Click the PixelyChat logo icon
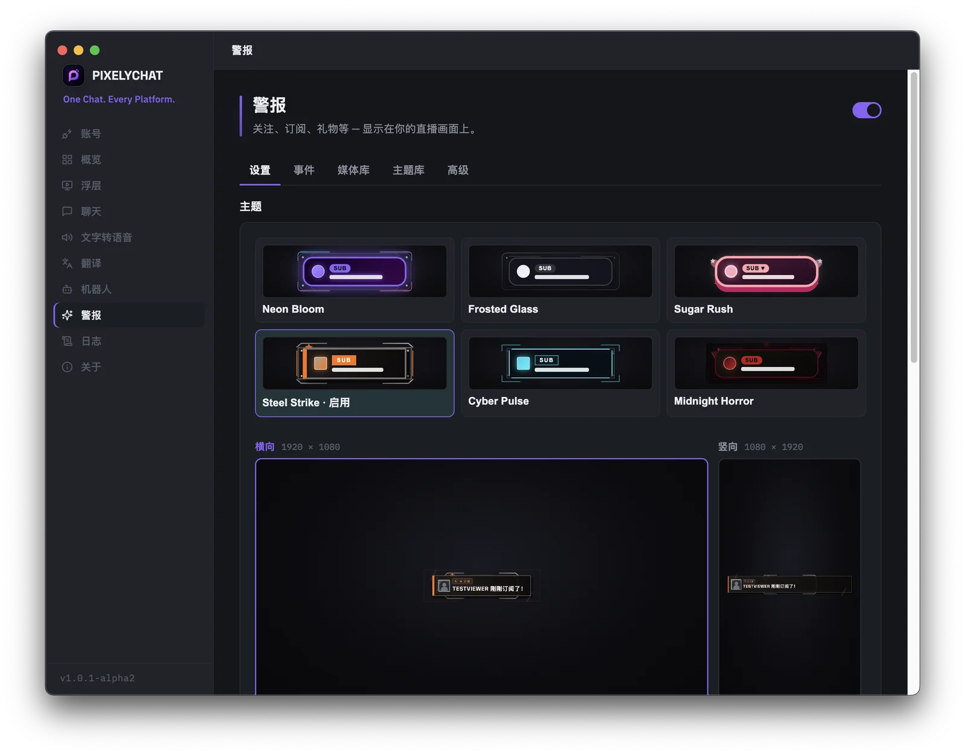The height and width of the screenshot is (755, 965). [74, 75]
